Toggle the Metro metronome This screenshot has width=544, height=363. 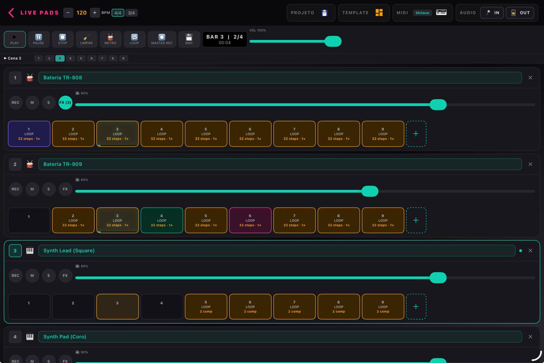(x=110, y=39)
